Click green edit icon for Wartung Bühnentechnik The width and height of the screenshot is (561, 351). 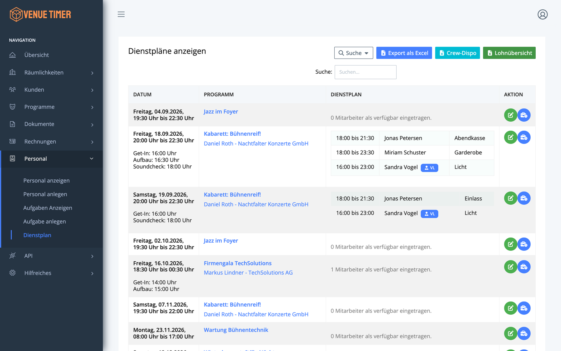coord(510,333)
